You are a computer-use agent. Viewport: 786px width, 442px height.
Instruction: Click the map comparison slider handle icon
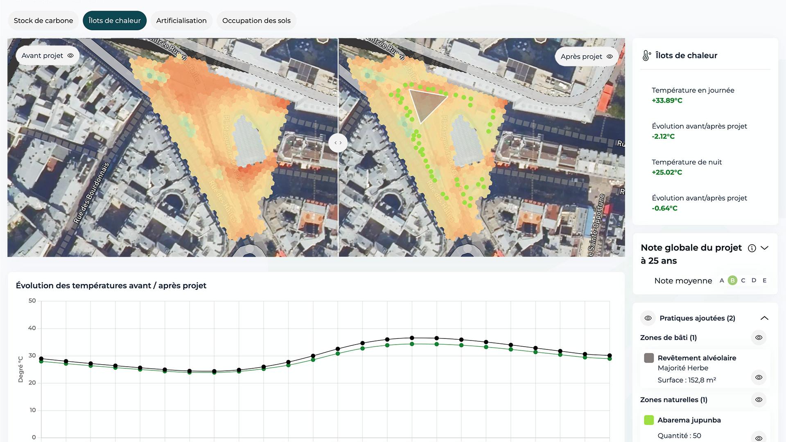(338, 142)
